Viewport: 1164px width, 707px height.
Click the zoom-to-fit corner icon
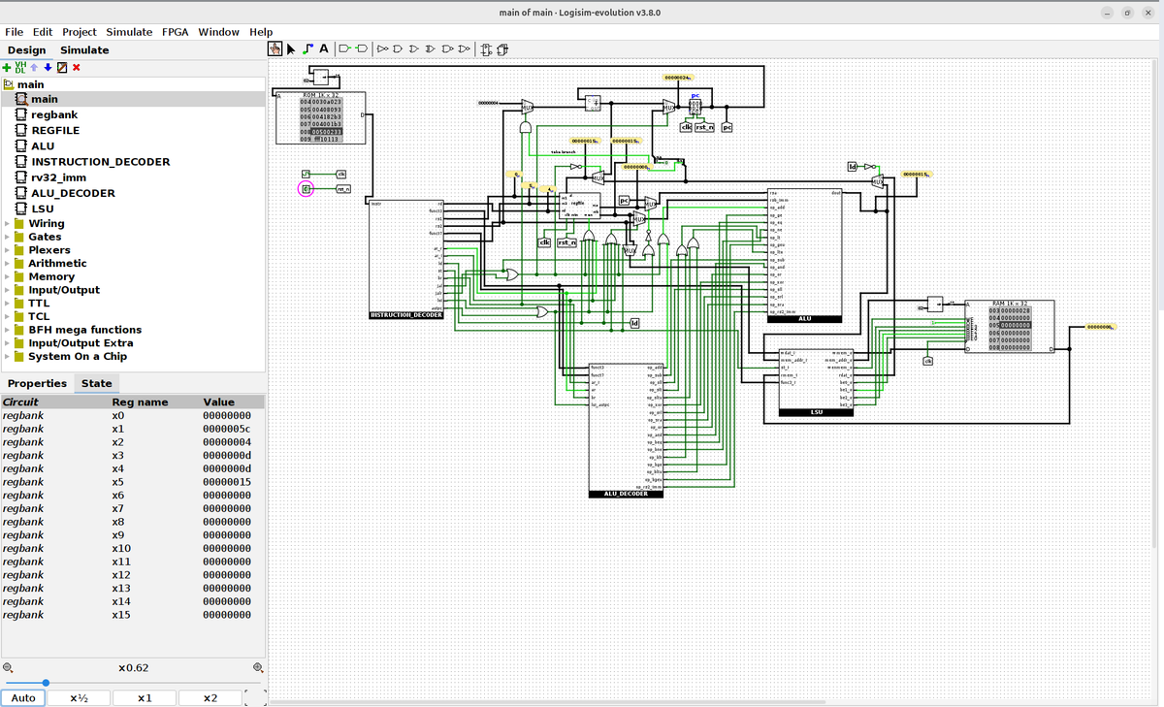coord(256,698)
